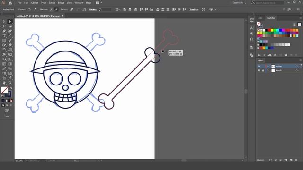Click target circle of outline layer
Viewport: 303px width, 170px height.
(297, 66)
